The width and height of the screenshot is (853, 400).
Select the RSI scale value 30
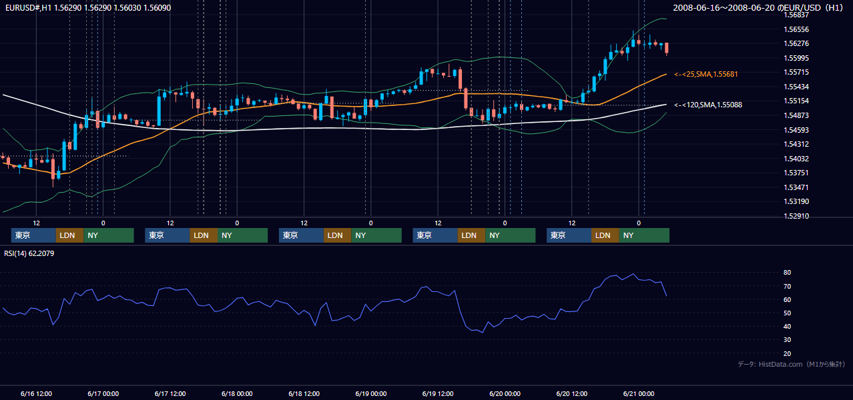(x=788, y=340)
